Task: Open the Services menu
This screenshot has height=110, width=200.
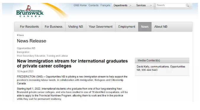Action: 141,5
